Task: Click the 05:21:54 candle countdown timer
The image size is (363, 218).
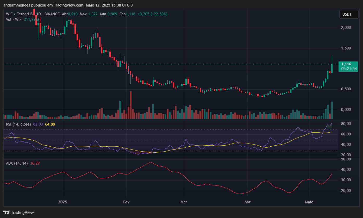Action: [x=349, y=69]
